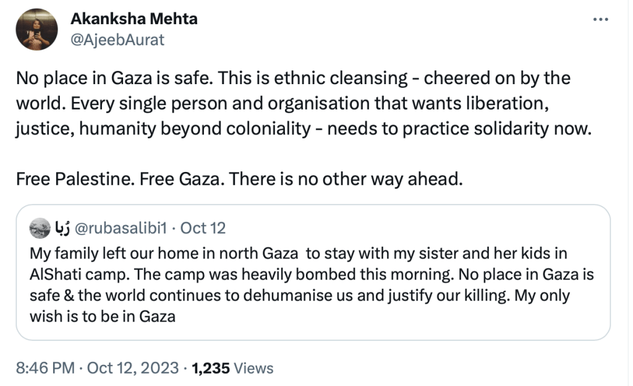Open the '8:46 PM' tweet timestamp
Viewport: 633px width, 386px height.
point(45,369)
